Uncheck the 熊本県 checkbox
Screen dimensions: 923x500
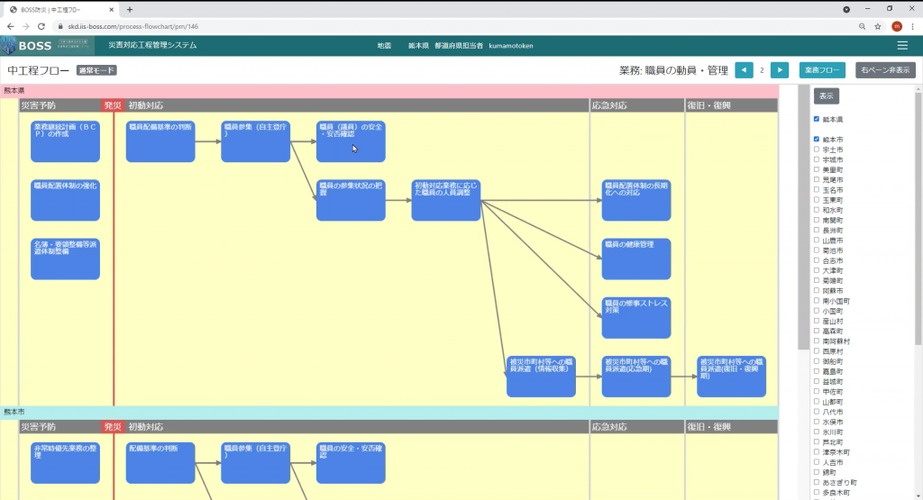tap(817, 119)
